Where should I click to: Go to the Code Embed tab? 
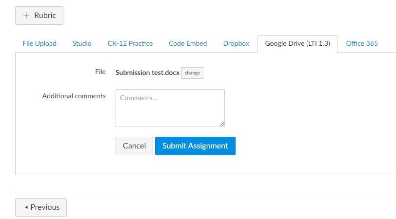188,43
